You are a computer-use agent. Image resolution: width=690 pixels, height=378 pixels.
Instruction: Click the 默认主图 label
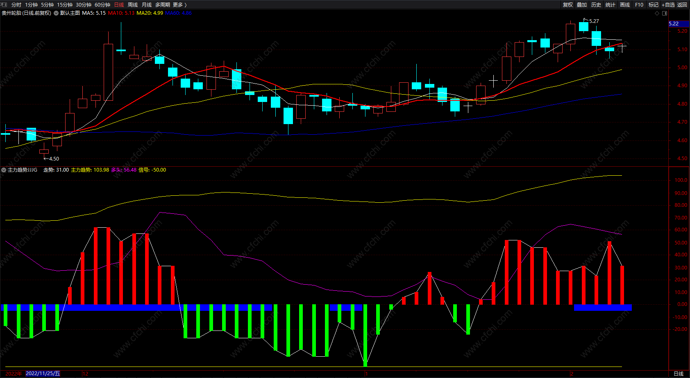[70, 13]
